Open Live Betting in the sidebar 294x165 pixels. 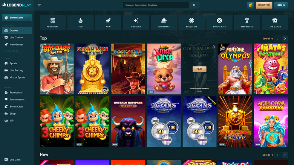[x=17, y=70]
